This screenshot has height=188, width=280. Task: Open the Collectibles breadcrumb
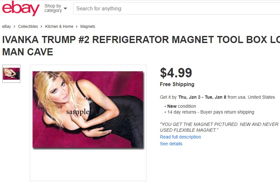pos(28,27)
